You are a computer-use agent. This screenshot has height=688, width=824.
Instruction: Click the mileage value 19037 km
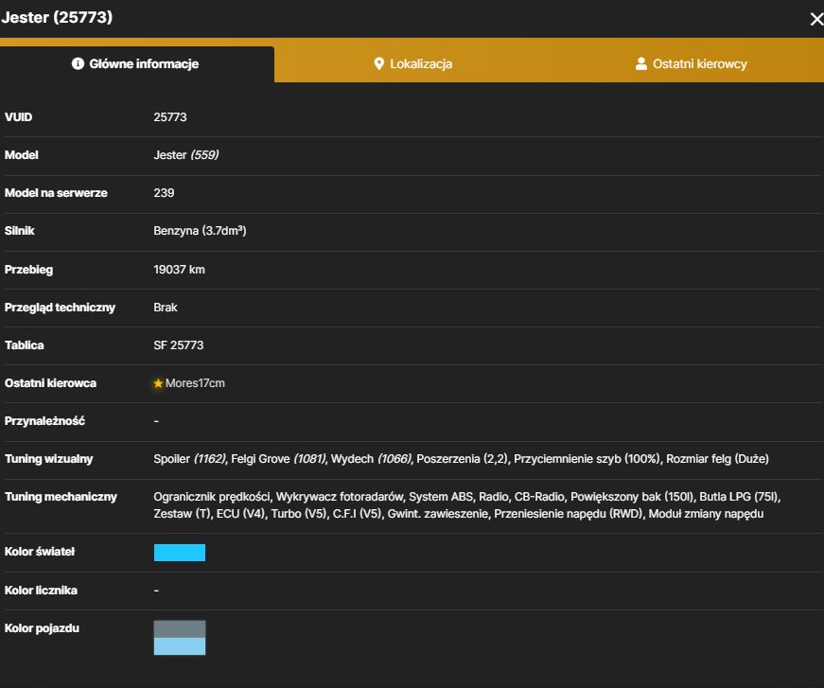(x=179, y=270)
